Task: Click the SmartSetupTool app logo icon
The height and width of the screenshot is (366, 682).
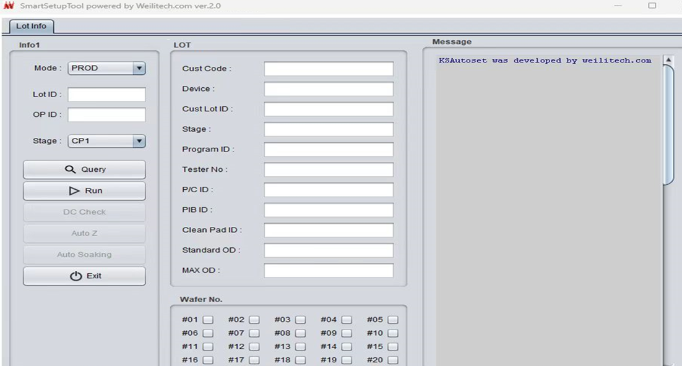Action: coord(9,6)
